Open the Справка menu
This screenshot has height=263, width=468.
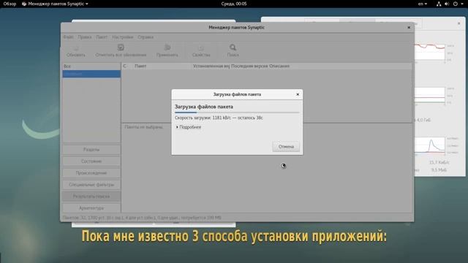tap(146, 37)
